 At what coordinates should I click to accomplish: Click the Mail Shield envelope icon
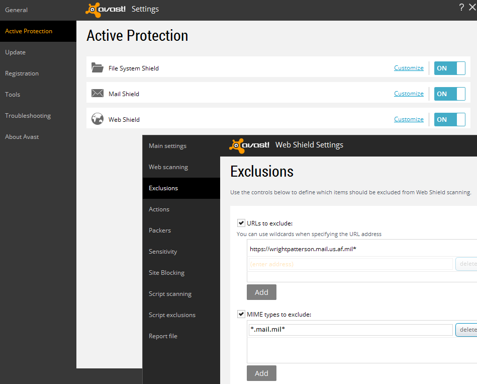(x=97, y=94)
